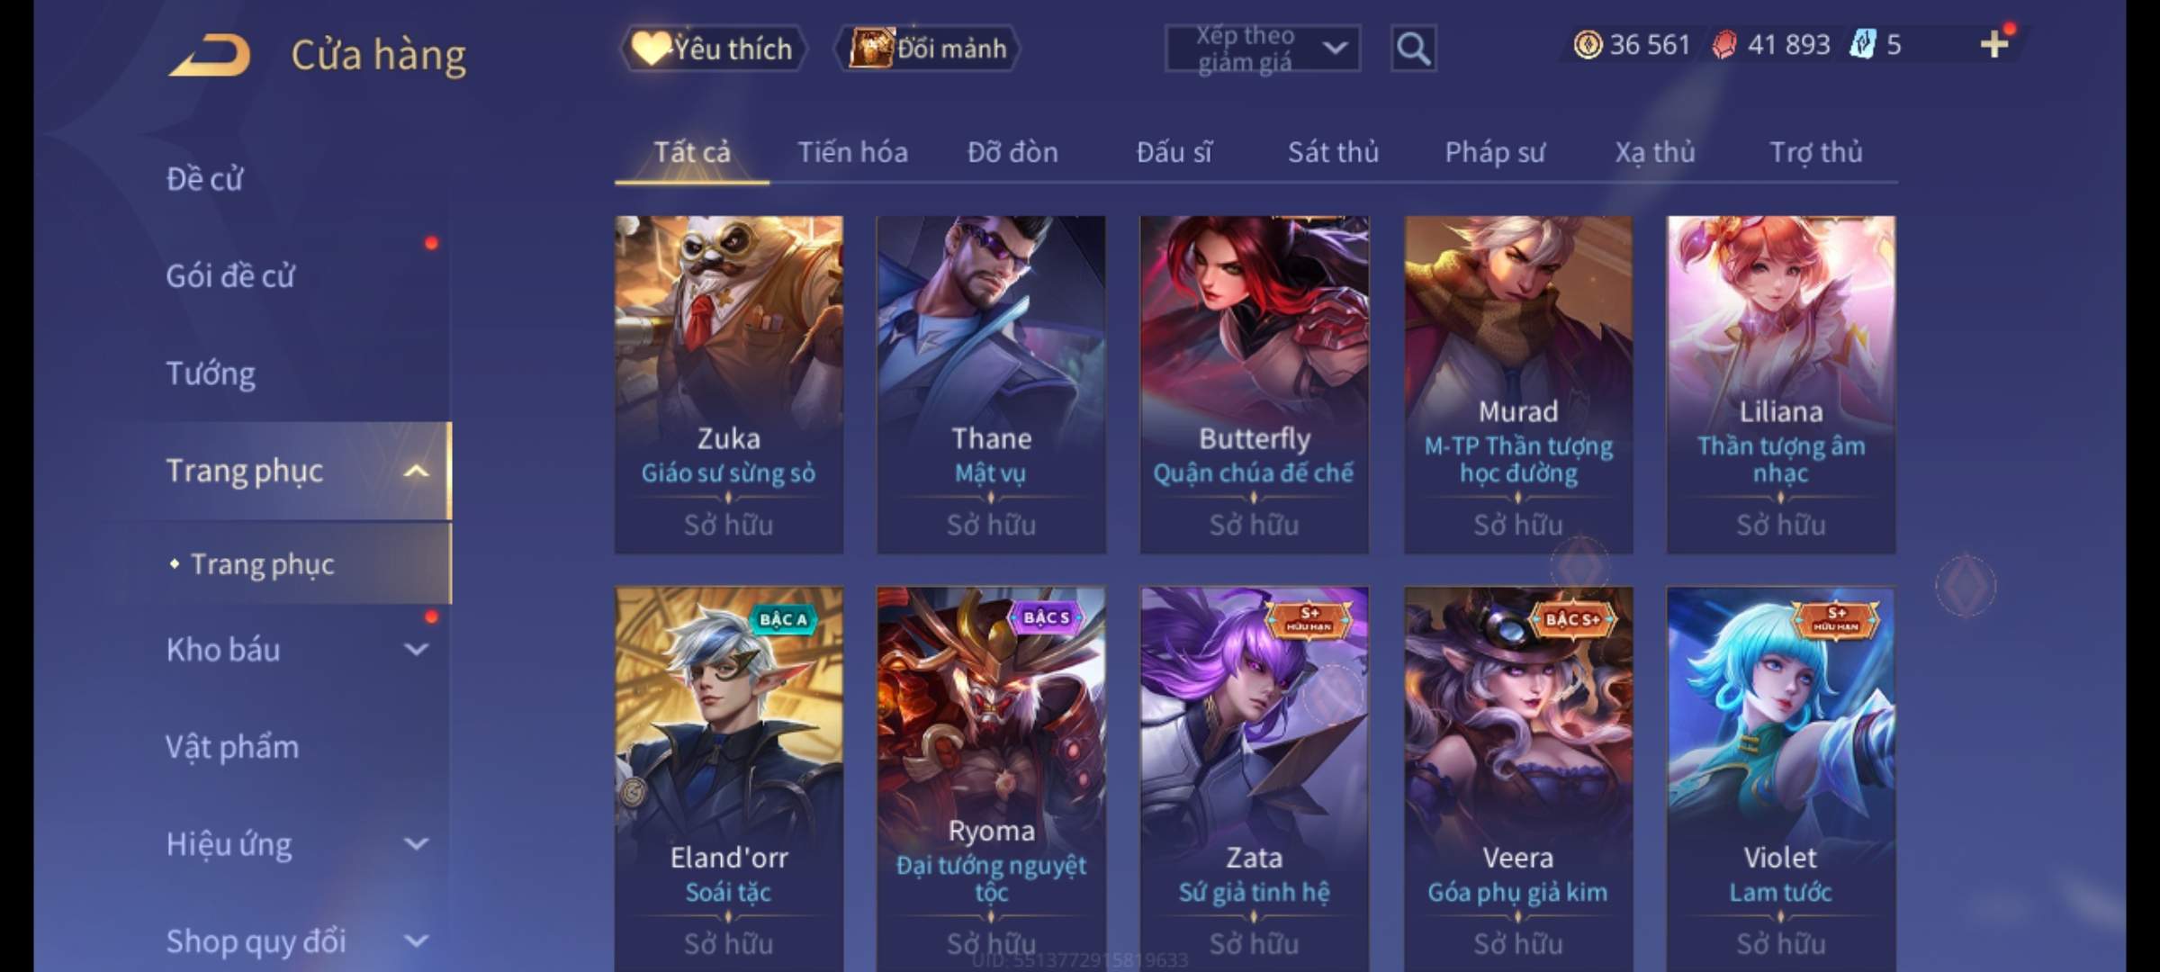Select the Pháp sư tab

coord(1494,152)
